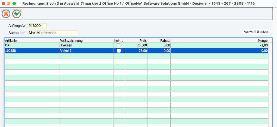The height and width of the screenshot is (127, 277).
Task: Click the Menge column header
Action: (x=219, y=40)
